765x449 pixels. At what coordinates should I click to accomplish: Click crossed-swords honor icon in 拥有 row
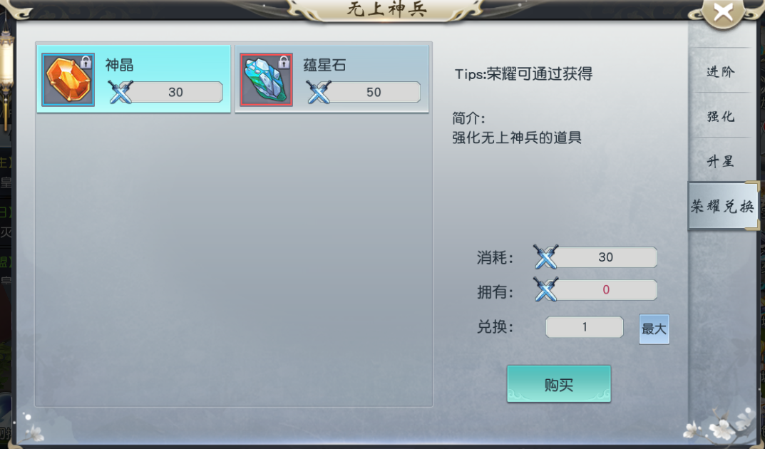click(x=545, y=289)
